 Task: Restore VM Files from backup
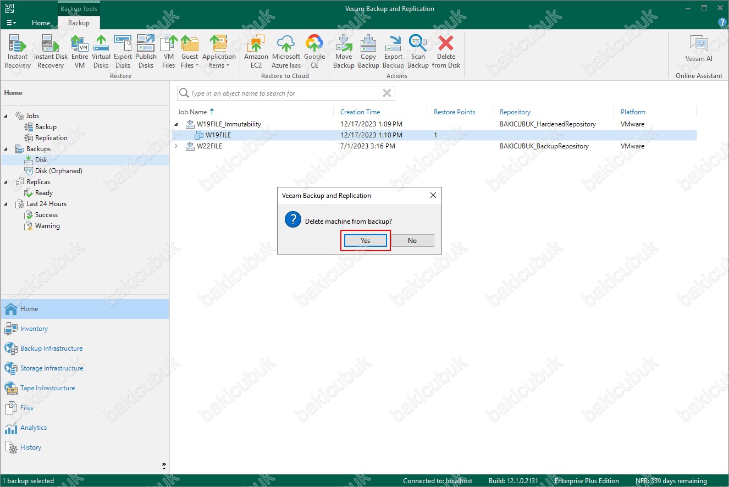pos(168,52)
